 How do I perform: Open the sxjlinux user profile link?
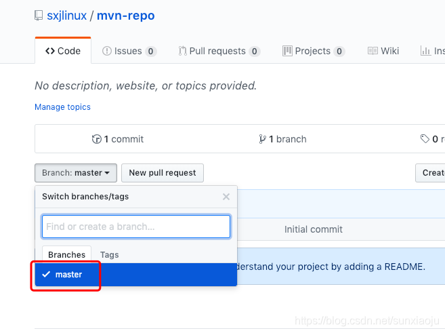66,16
